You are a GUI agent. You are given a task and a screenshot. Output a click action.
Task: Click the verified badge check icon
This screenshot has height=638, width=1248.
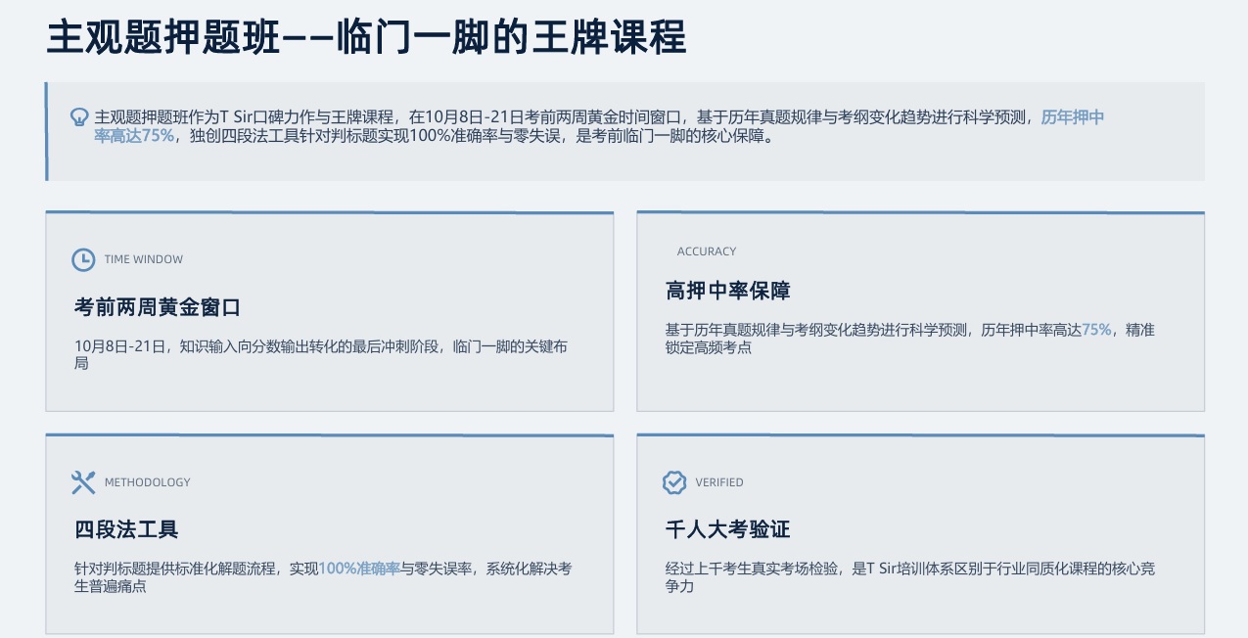tap(674, 482)
